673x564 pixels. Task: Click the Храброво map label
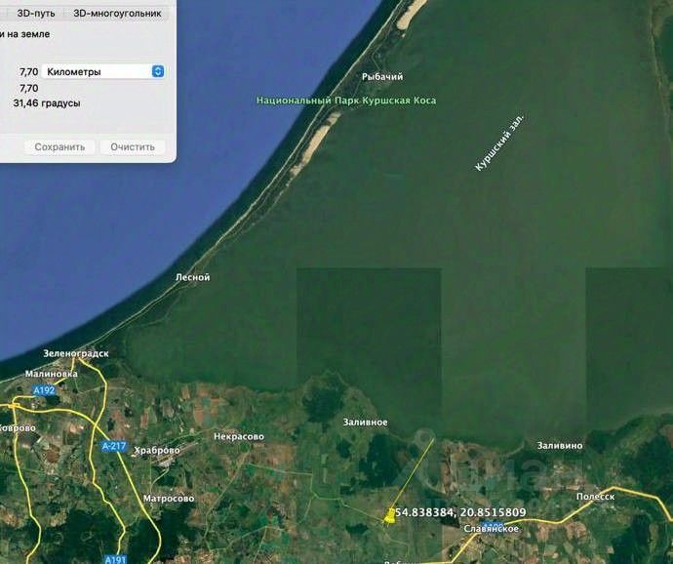click(157, 451)
